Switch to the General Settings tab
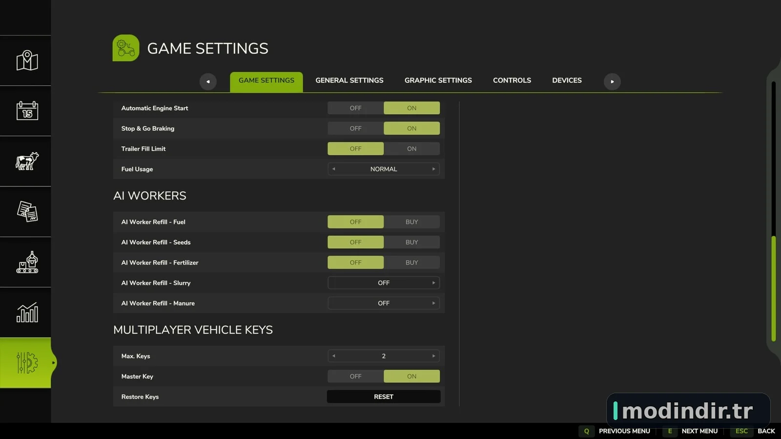Viewport: 781px width, 439px height. (349, 80)
